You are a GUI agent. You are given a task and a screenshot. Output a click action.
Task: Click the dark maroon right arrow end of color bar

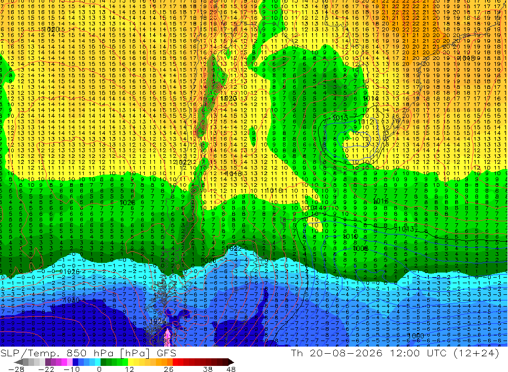coord(230,362)
